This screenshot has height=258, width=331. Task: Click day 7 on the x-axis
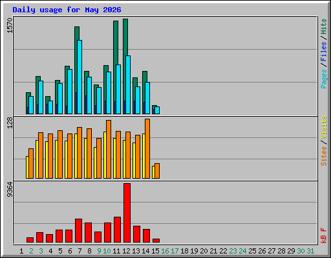(x=80, y=251)
